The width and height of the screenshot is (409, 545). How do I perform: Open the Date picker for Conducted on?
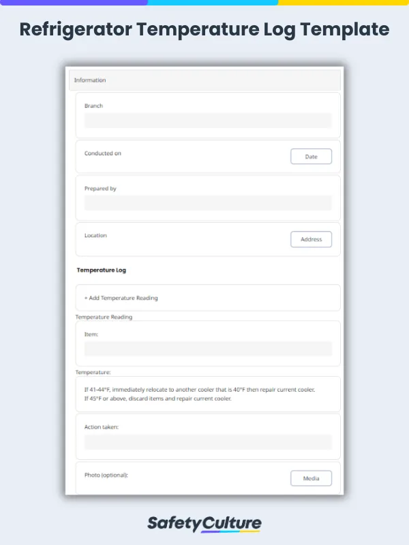[x=311, y=156]
